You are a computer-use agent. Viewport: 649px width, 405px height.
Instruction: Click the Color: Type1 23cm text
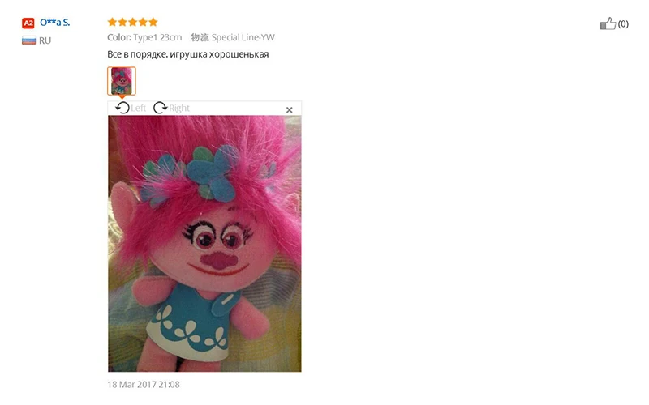click(x=144, y=37)
